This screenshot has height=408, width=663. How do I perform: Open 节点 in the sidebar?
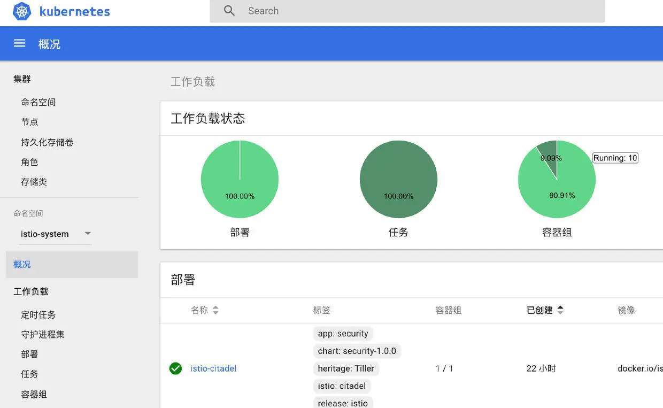coord(30,122)
